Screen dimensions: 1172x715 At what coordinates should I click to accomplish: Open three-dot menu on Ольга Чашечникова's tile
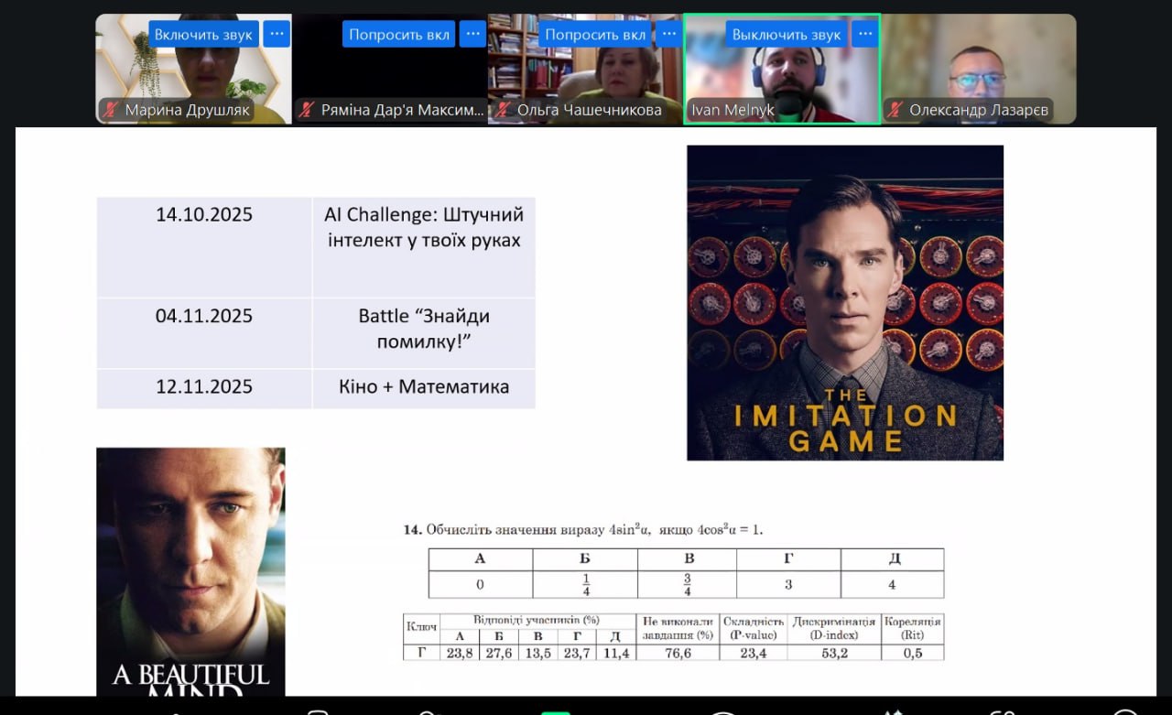(x=668, y=35)
